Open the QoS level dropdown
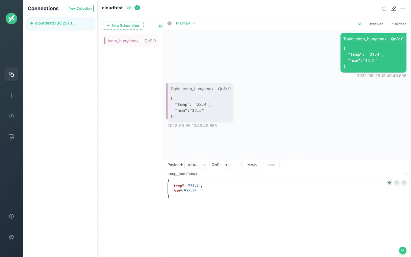 pyautogui.click(x=228, y=165)
